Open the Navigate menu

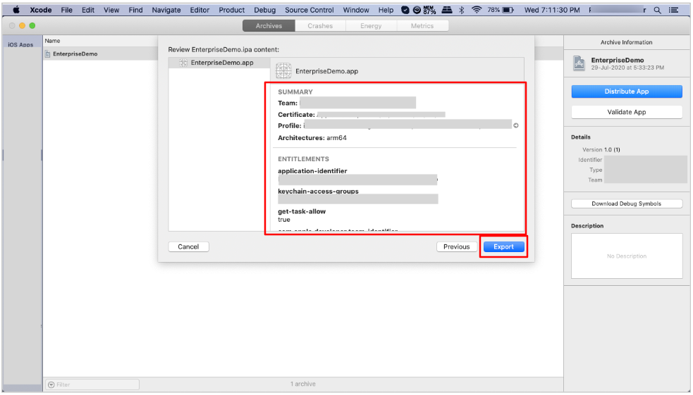(x=166, y=10)
